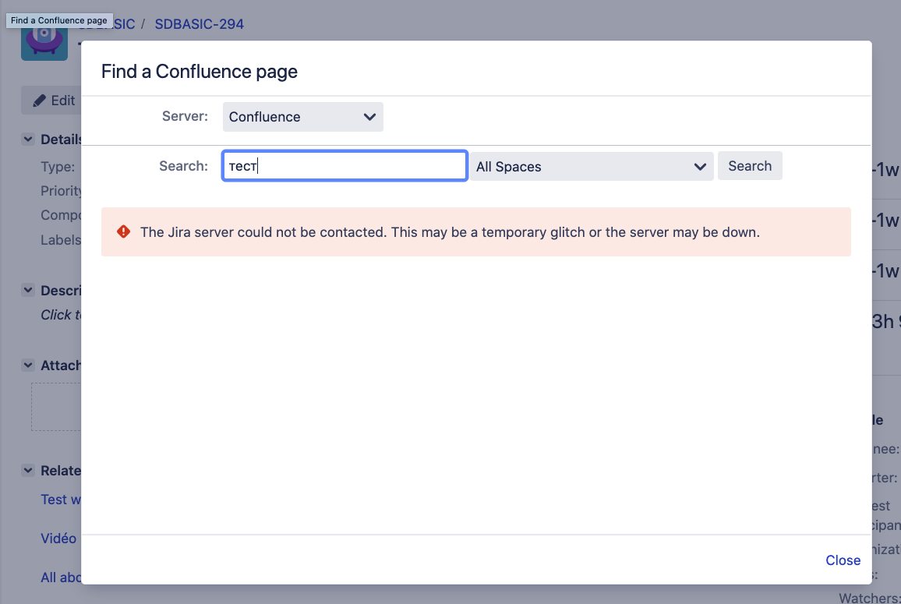Open the SDBASIC-294 breadcrumb link
The image size is (901, 604).
[199, 24]
